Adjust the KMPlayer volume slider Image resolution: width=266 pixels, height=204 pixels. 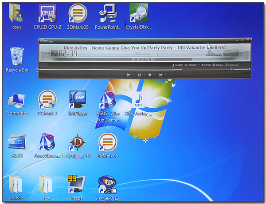pyautogui.click(x=242, y=69)
